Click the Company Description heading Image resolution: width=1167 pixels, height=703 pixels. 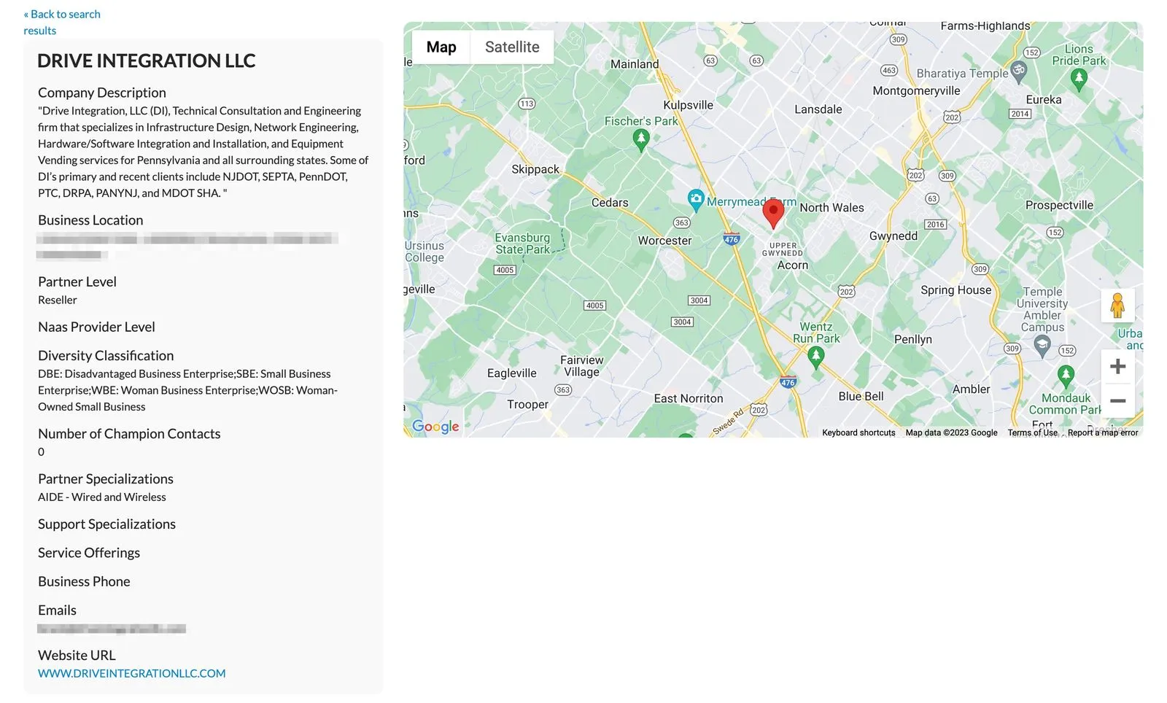pyautogui.click(x=102, y=93)
